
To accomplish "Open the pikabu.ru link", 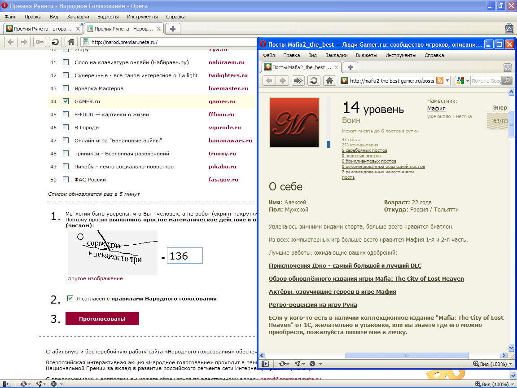I will tap(223, 167).
